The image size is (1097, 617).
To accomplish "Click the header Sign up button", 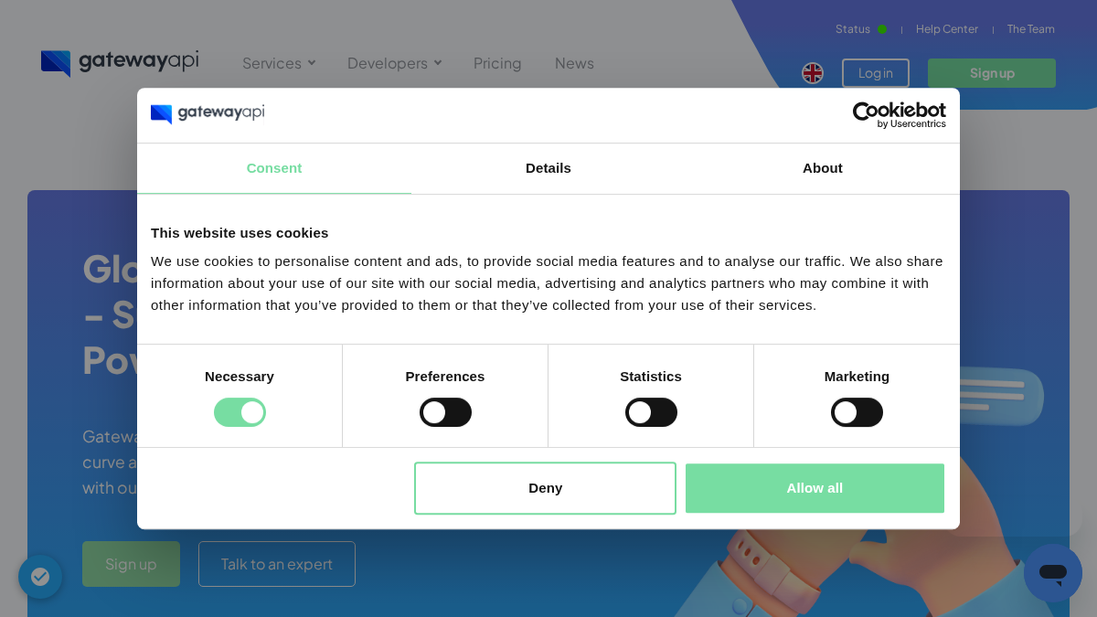I will [992, 73].
